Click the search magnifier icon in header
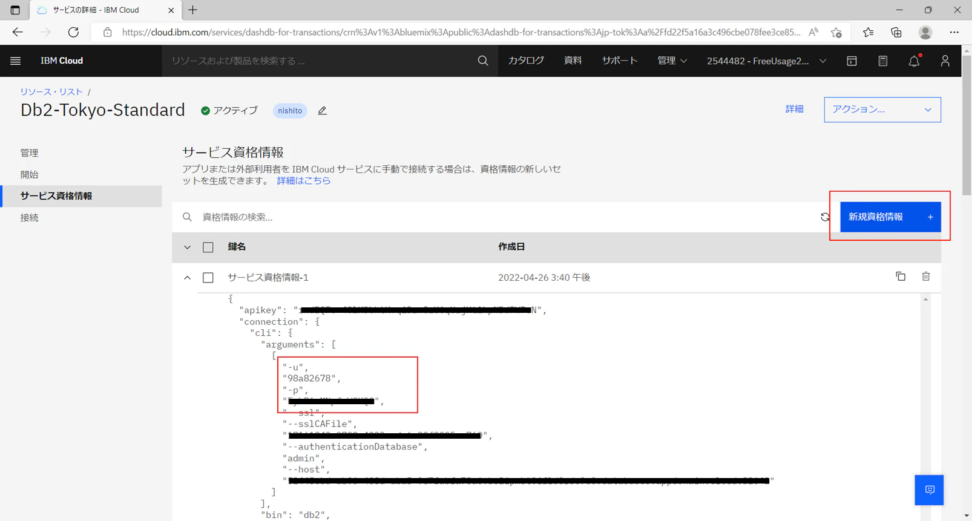Viewport: 972px width, 521px height. [x=482, y=61]
